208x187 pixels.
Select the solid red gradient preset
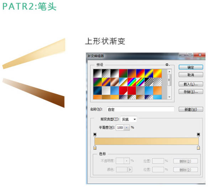(132, 91)
